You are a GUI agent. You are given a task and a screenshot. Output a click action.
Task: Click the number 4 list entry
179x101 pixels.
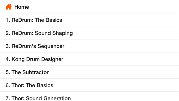pos(89,59)
